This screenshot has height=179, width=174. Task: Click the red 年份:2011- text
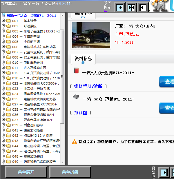click(x=125, y=42)
